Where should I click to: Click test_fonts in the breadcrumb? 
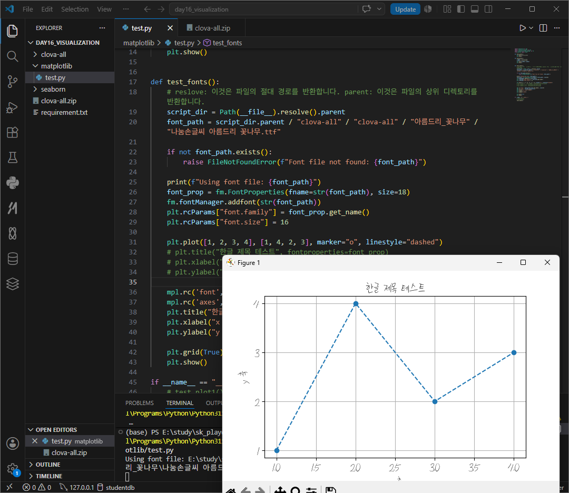(227, 43)
